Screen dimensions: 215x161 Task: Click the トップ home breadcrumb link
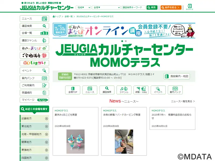57,16
